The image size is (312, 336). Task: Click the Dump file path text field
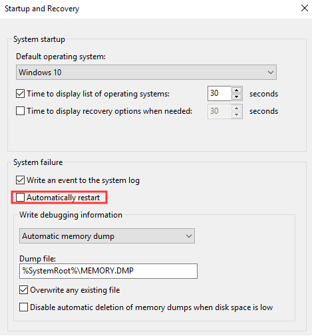point(108,271)
